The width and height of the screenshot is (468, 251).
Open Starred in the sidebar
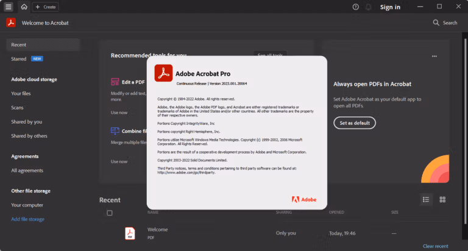[x=18, y=59]
